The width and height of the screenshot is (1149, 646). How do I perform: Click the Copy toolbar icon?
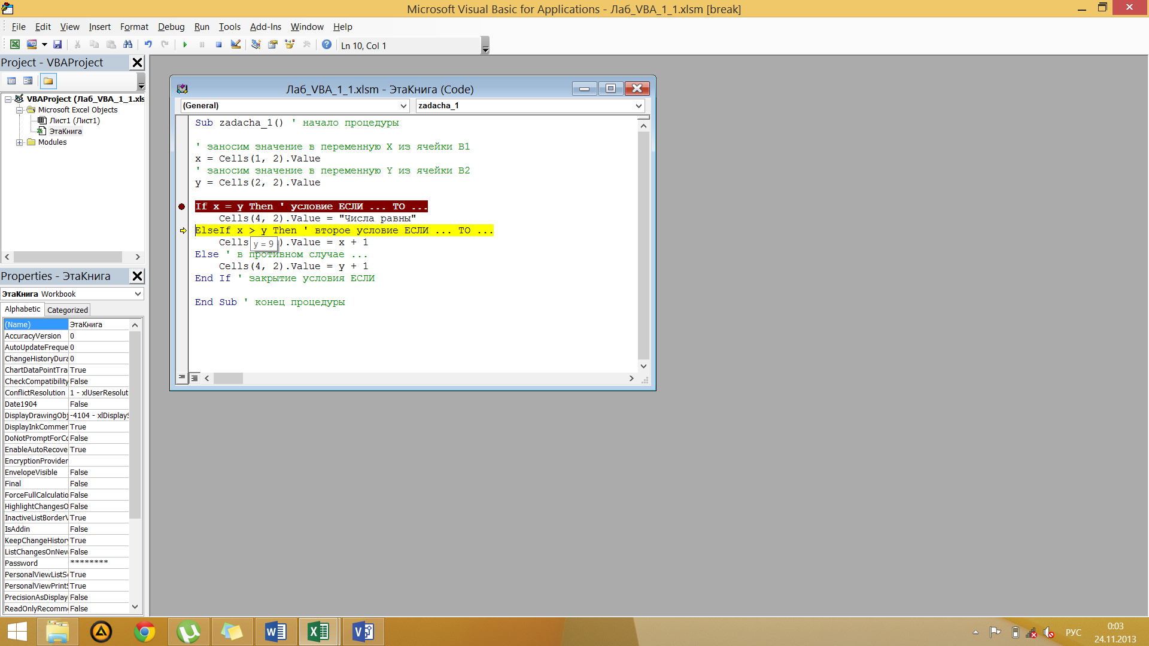(94, 44)
